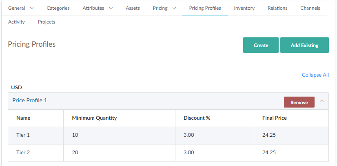Image resolution: width=337 pixels, height=166 pixels.
Task: Open the Projects tab
Action: click(47, 22)
